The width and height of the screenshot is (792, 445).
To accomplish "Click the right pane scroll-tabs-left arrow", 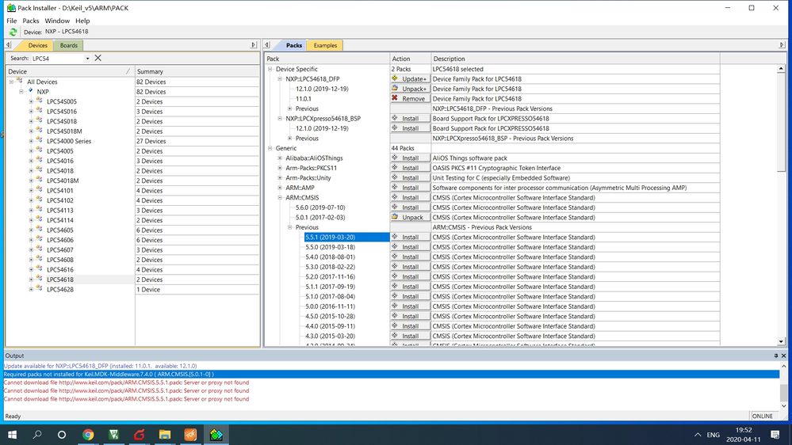I will (x=267, y=45).
